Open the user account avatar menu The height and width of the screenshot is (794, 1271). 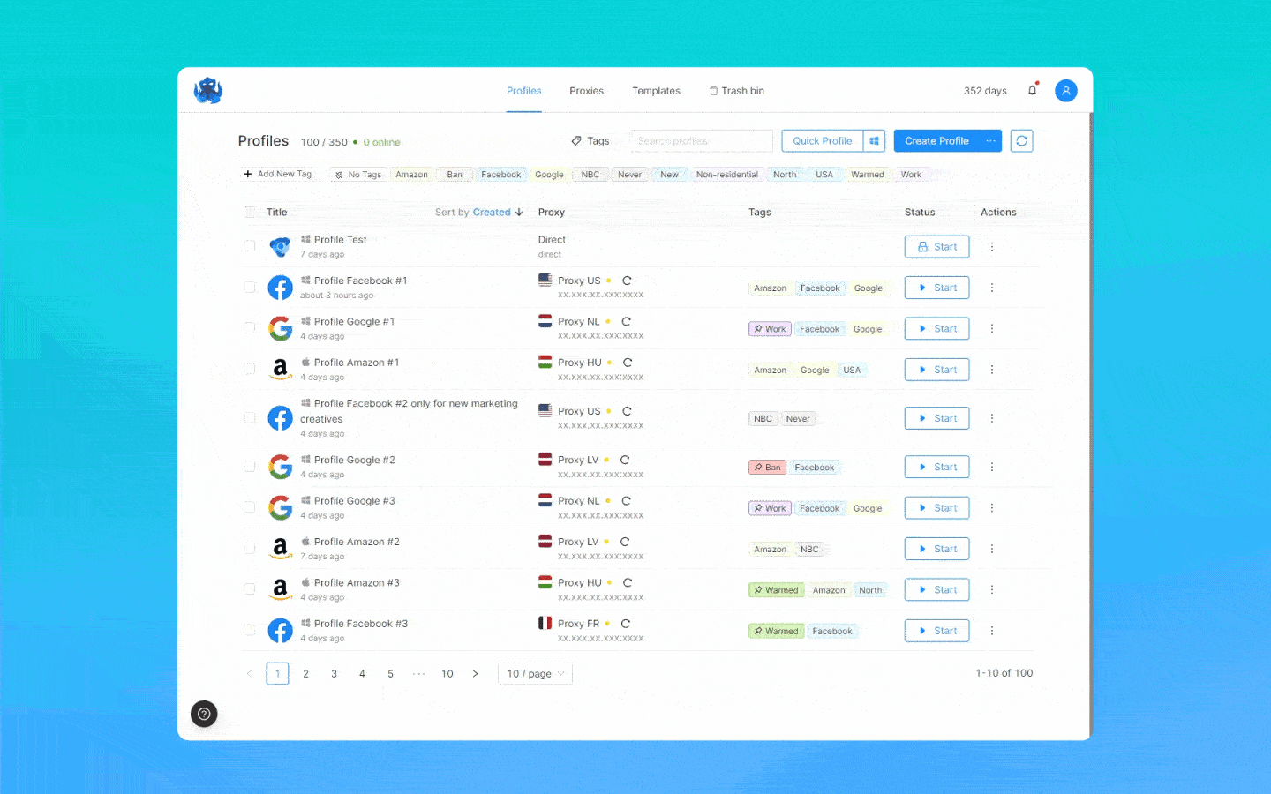point(1065,90)
